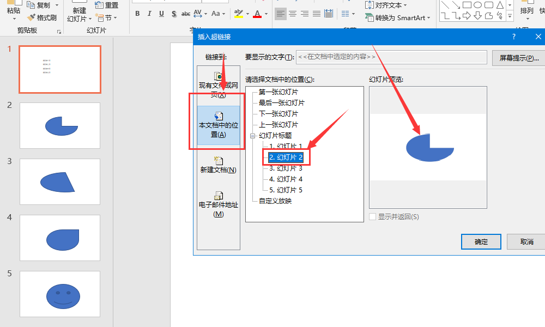This screenshot has width=545, height=327.
Task: Center-align the paragraph text
Action: click(293, 14)
